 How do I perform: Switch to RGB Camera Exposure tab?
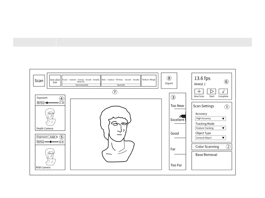(x=42, y=137)
